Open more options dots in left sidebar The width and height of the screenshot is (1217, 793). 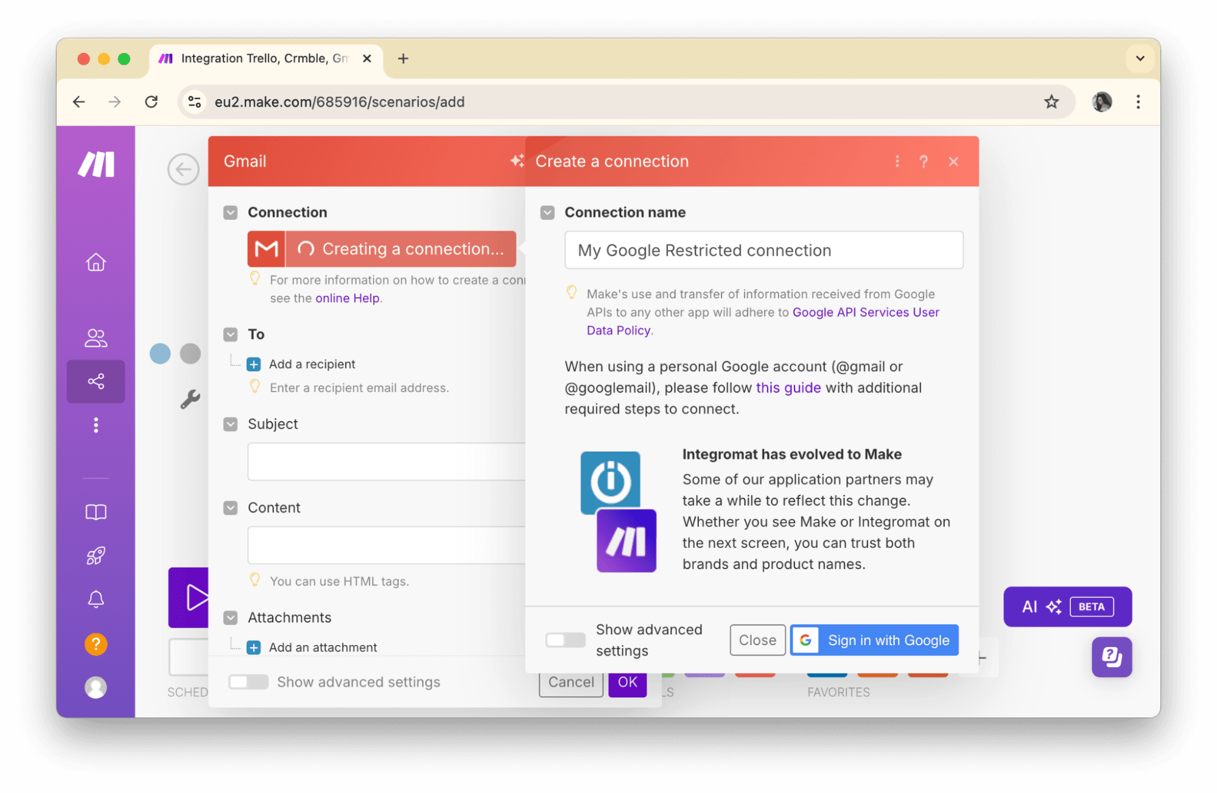coord(96,425)
